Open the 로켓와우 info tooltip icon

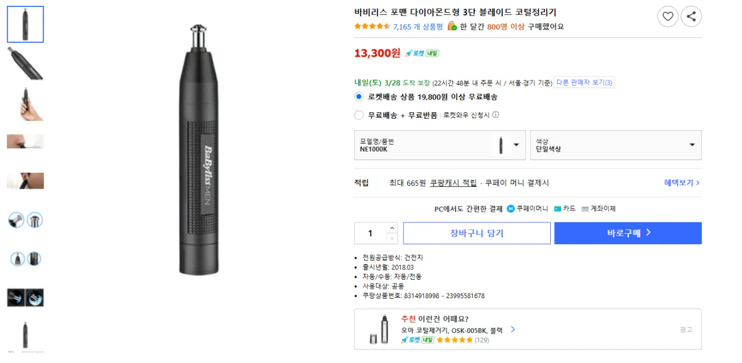[x=496, y=115]
